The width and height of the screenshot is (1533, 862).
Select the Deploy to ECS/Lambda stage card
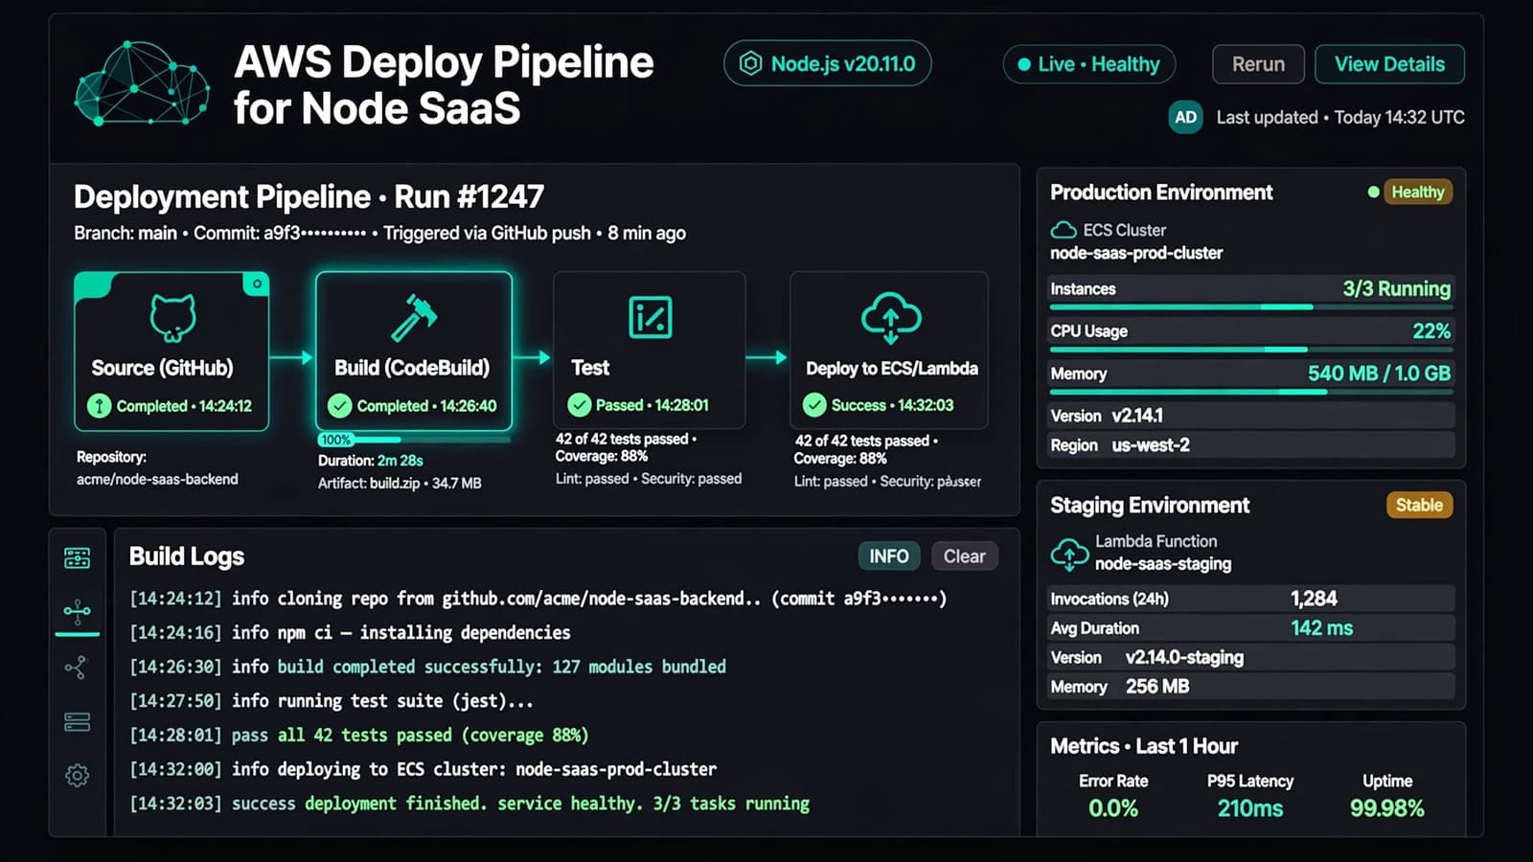pyautogui.click(x=888, y=350)
